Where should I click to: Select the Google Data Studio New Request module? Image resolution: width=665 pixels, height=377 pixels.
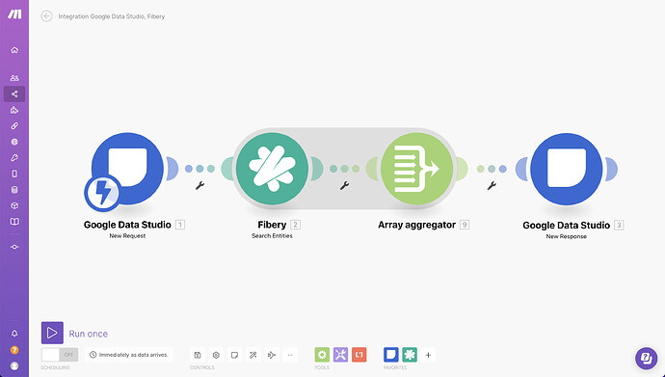click(127, 169)
